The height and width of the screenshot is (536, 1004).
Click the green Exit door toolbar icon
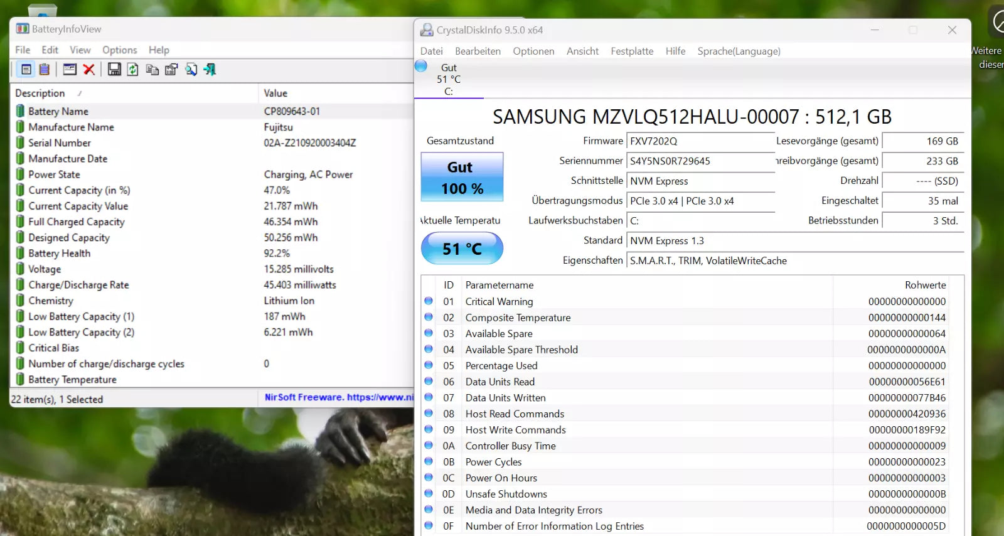[x=210, y=70]
